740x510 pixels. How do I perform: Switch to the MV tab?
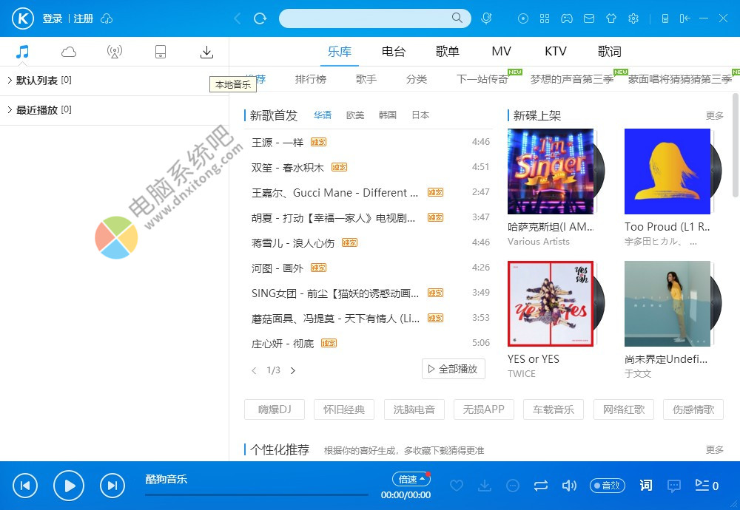click(x=501, y=52)
